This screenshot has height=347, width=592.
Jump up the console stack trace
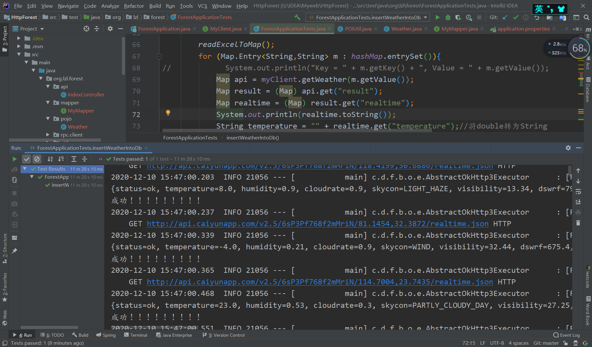coord(578,171)
